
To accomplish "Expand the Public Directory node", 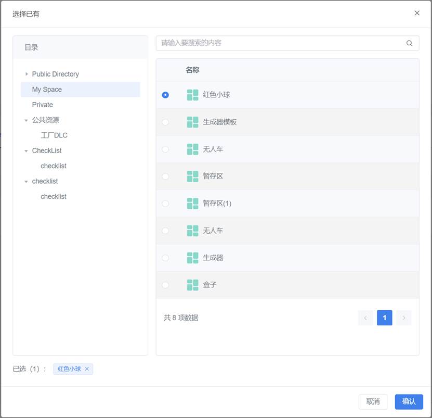I will tap(27, 74).
